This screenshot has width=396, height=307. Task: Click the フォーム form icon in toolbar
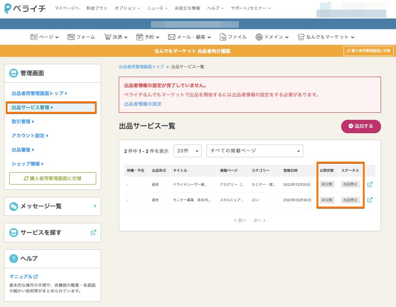coord(71,37)
